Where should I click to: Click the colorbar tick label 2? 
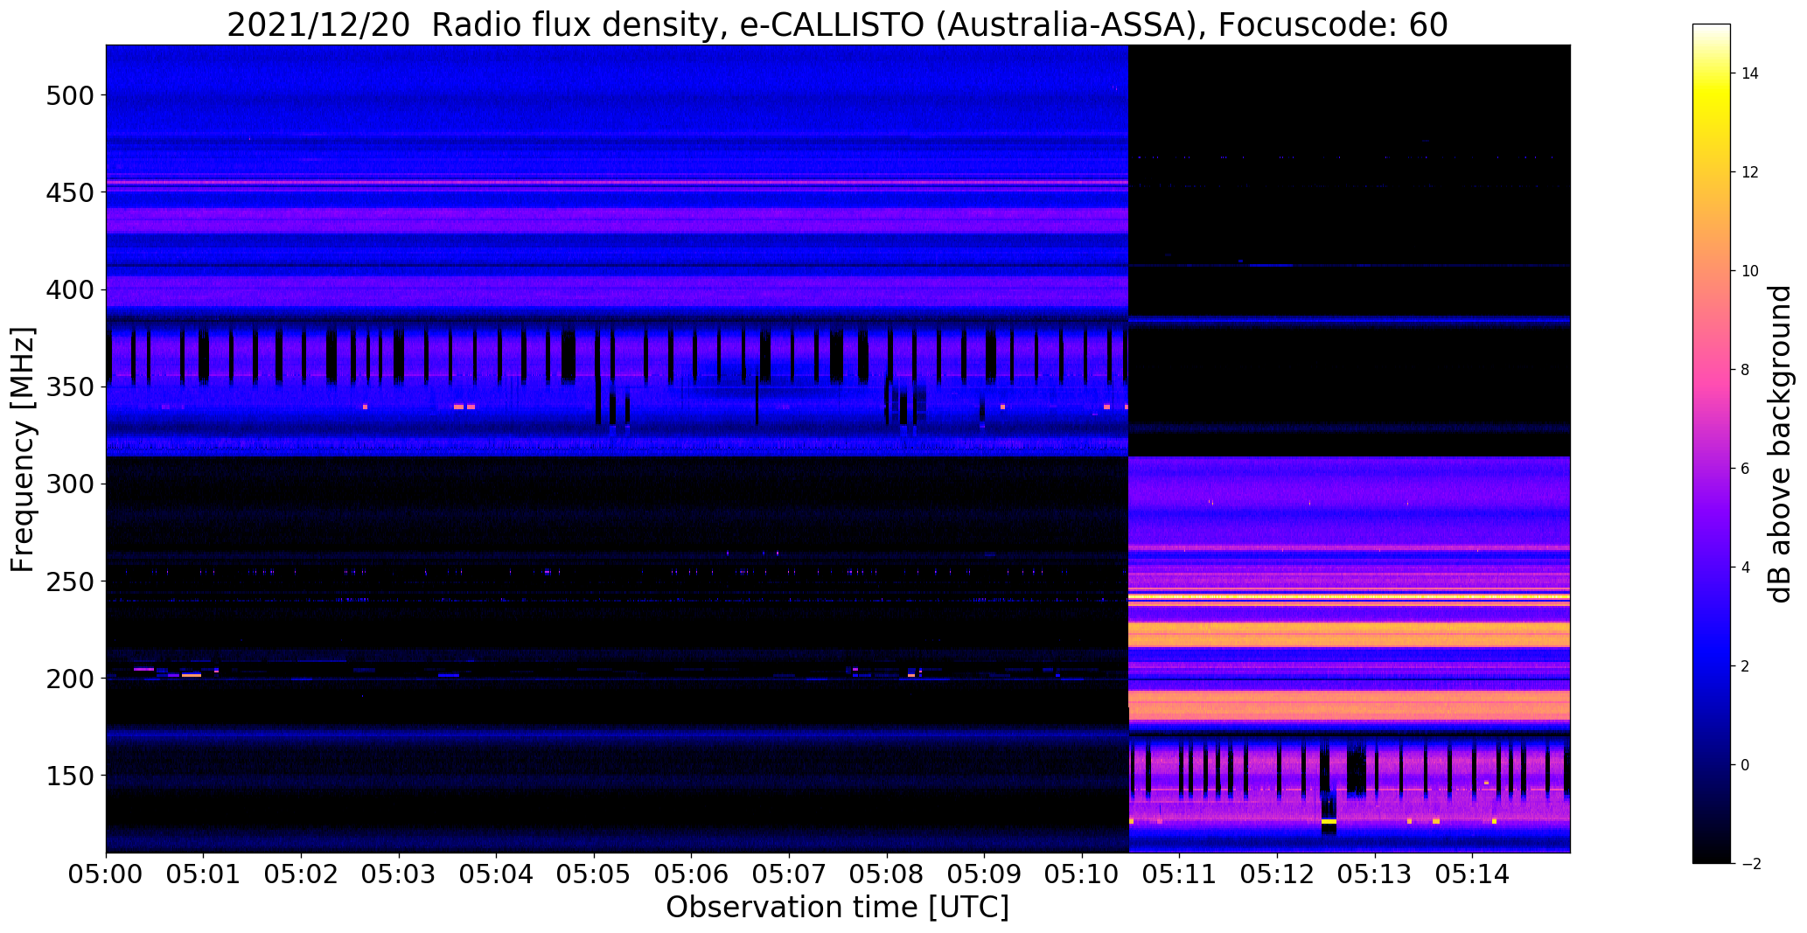(x=1746, y=666)
